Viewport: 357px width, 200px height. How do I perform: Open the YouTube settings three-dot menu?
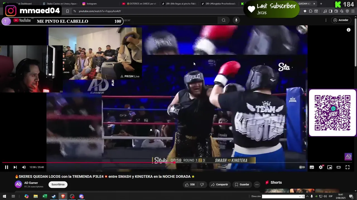(x=326, y=20)
